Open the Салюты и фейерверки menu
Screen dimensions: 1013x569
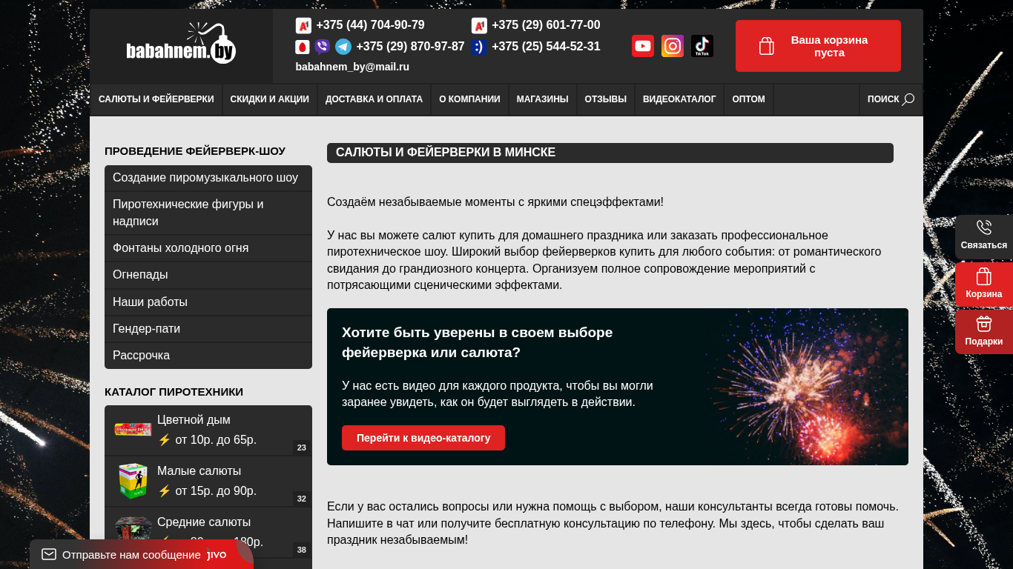click(x=156, y=99)
